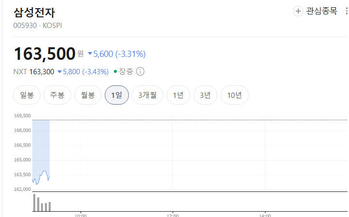Select the 1일 chart period
The width and height of the screenshot is (349, 217).
click(117, 95)
